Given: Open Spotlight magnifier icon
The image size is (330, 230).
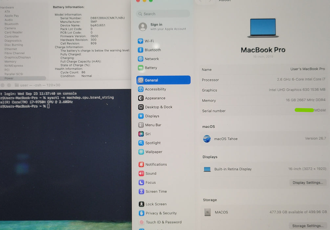Looking at the screenshot, I should pos(141,143).
